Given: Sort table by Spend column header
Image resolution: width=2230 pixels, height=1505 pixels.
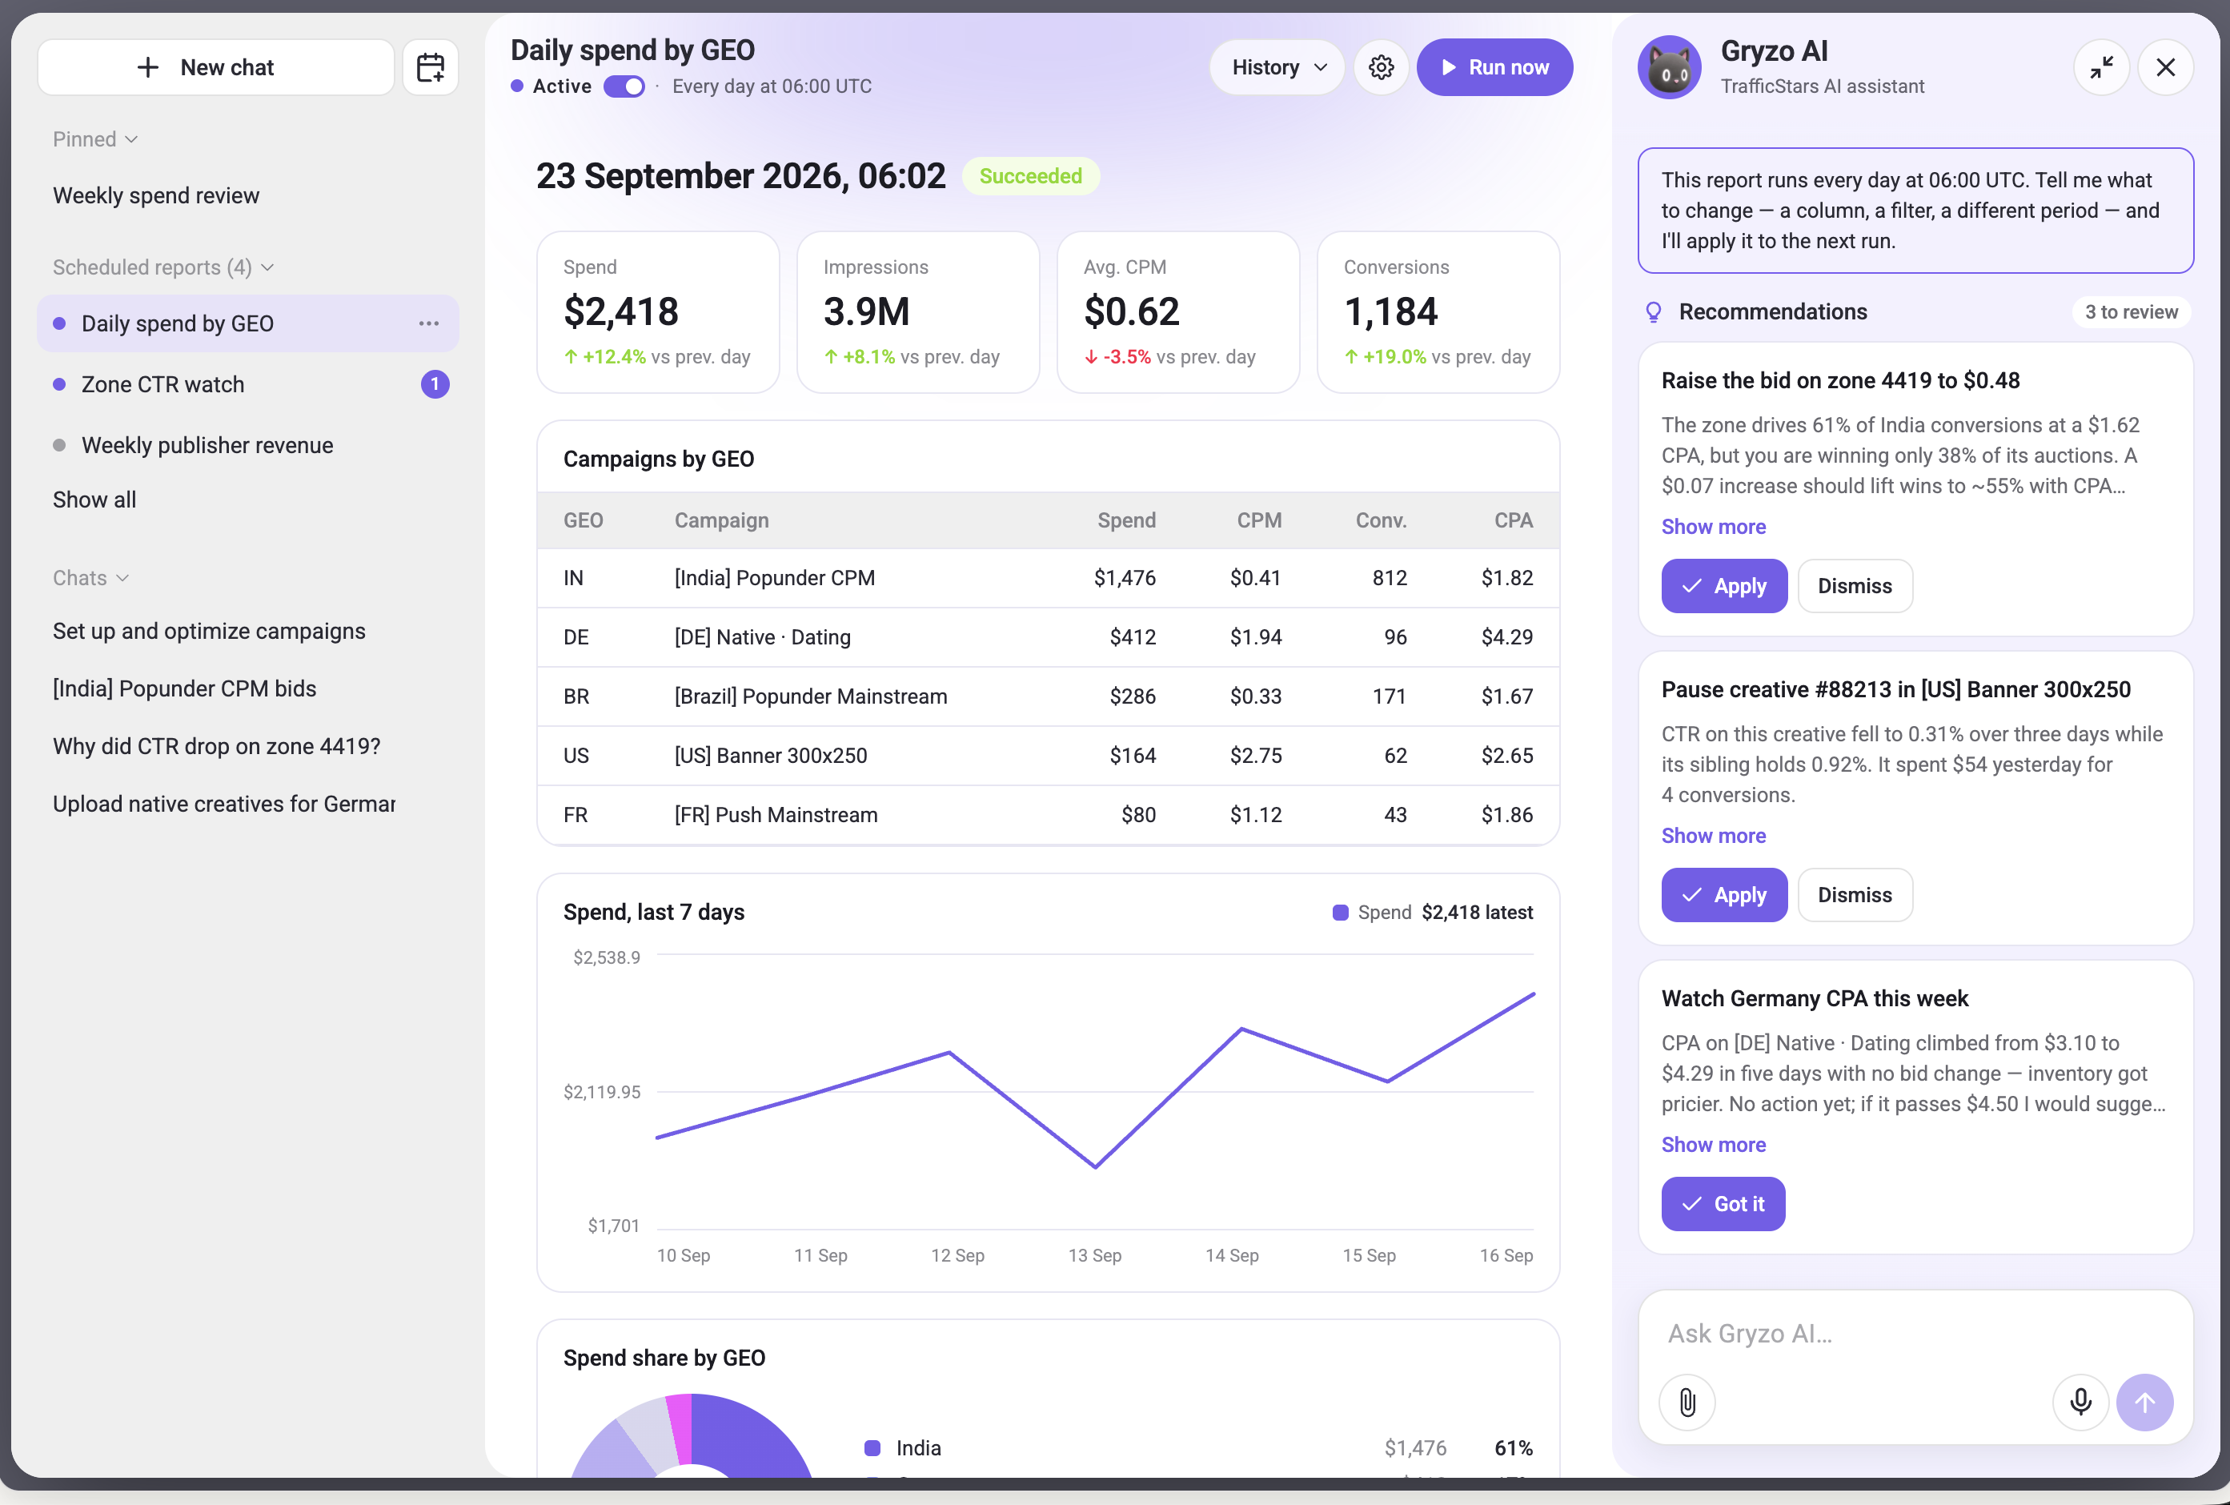Looking at the screenshot, I should [1126, 520].
